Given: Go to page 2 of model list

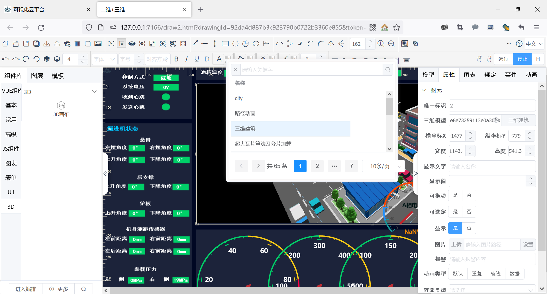Looking at the screenshot, I should tap(317, 166).
